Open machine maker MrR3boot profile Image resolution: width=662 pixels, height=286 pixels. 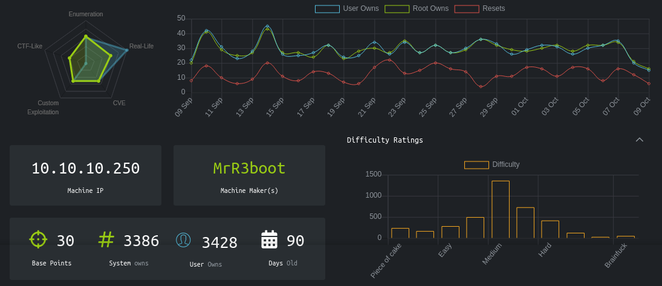(x=249, y=169)
